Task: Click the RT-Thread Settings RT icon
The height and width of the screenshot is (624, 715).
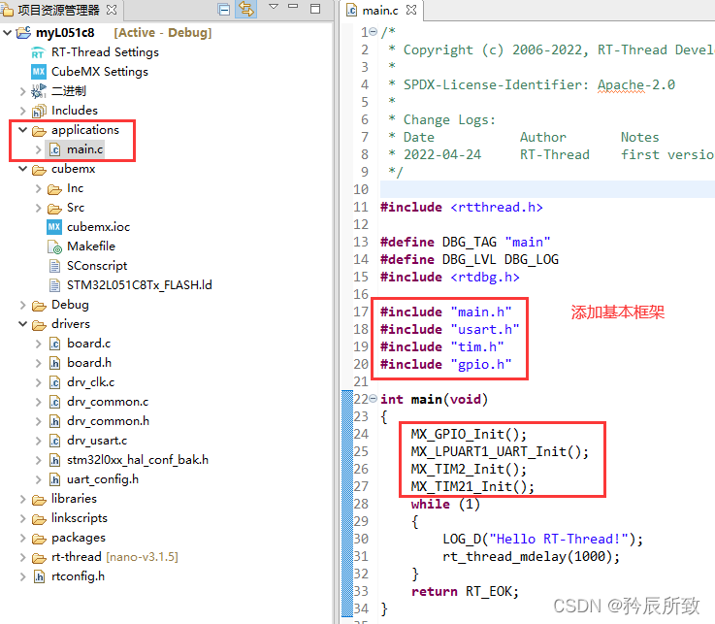Action: (38, 53)
